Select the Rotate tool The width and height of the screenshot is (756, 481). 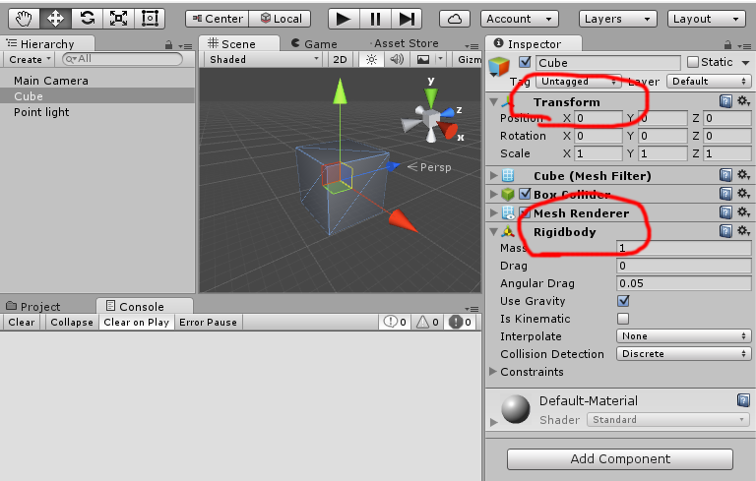[88, 19]
